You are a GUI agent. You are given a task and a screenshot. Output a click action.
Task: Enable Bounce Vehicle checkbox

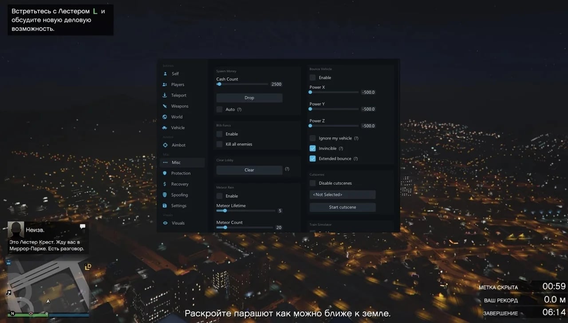pos(312,77)
